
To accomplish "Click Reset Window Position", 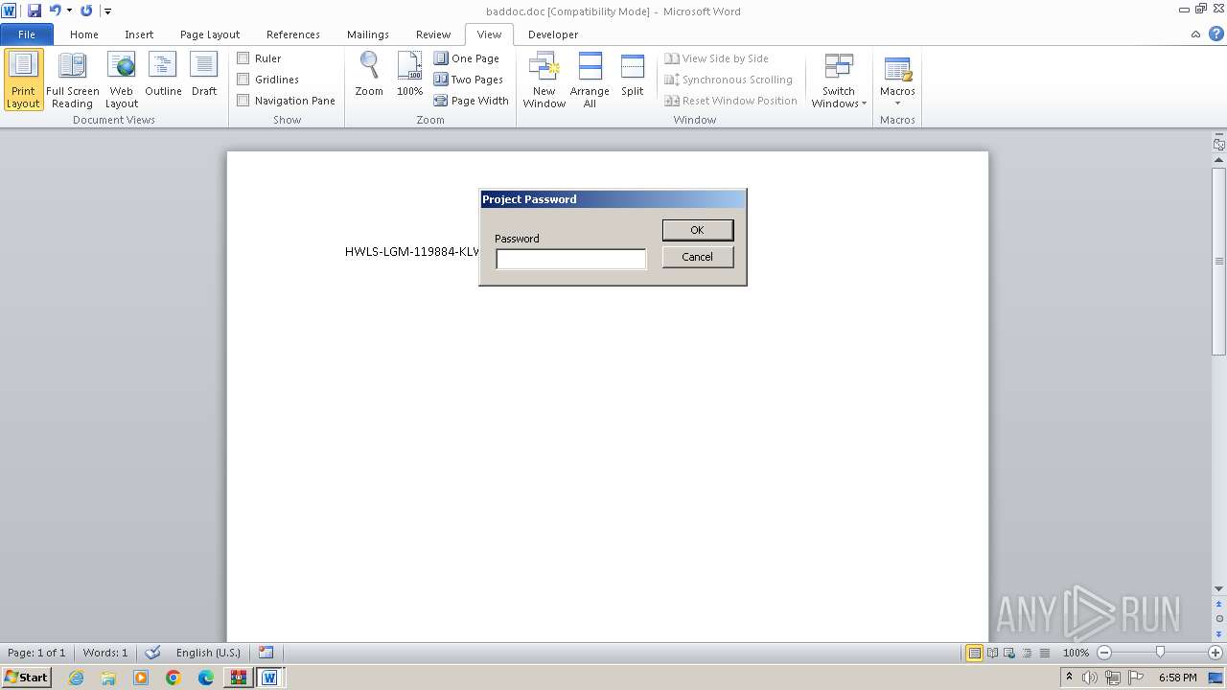I will tap(731, 101).
